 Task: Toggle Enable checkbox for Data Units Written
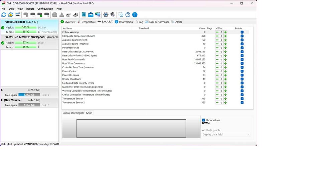coord(242,55)
